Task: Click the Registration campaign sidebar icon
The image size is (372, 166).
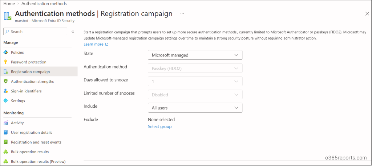Action: click(6, 72)
